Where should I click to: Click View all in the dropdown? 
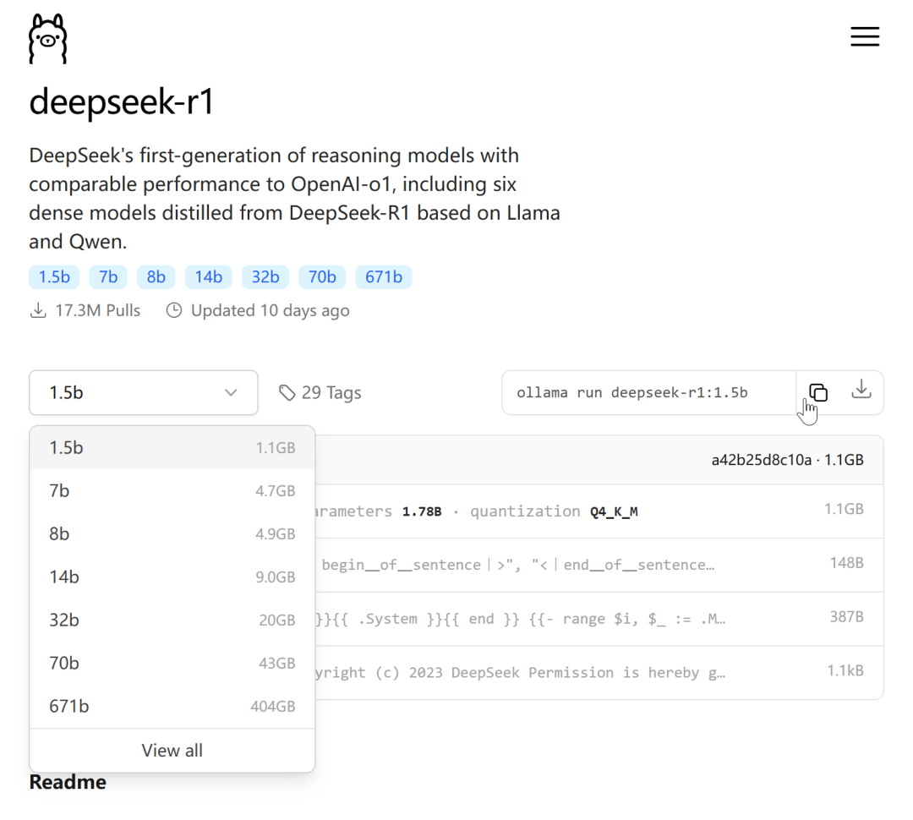click(172, 750)
